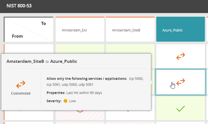This screenshot has height=124, width=208.
Task: Click arrows icon in first Azure_Public row
Action: [x=180, y=56]
